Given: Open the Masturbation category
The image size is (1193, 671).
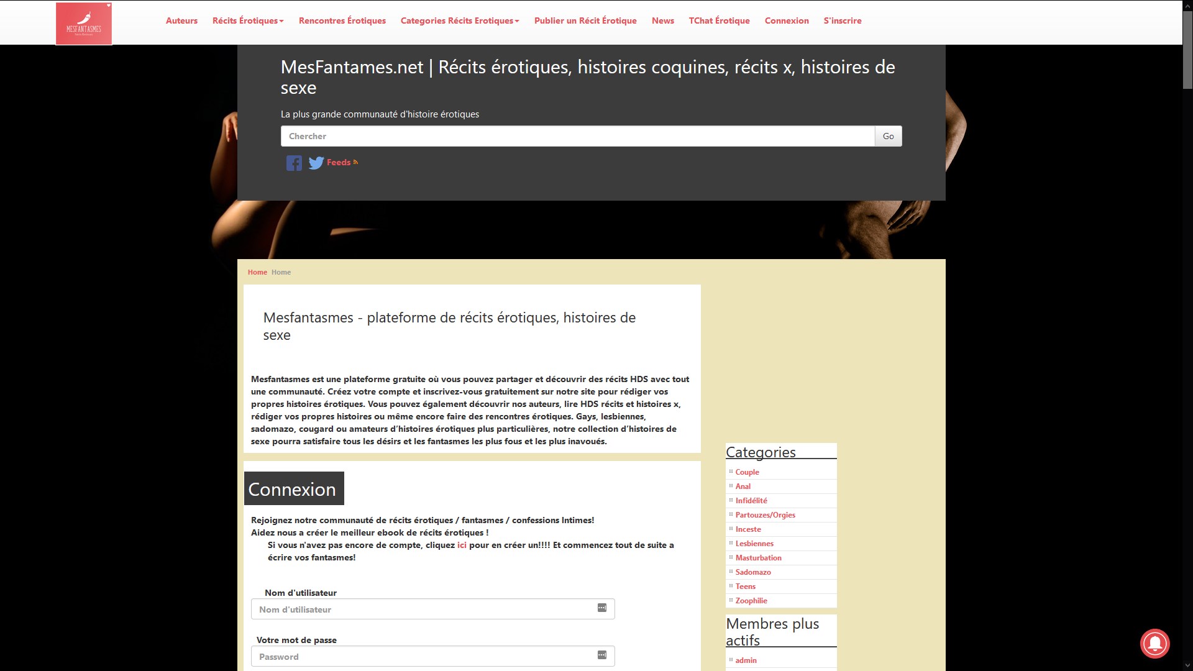Looking at the screenshot, I should click(758, 558).
